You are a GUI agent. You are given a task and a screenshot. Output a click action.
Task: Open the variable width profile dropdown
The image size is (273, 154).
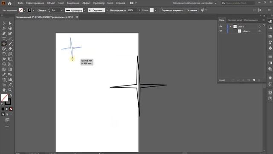[x=85, y=10]
